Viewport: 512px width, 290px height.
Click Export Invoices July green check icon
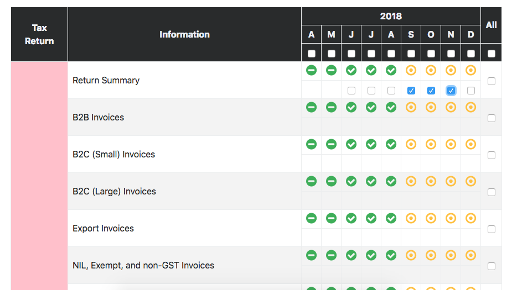(x=371, y=218)
